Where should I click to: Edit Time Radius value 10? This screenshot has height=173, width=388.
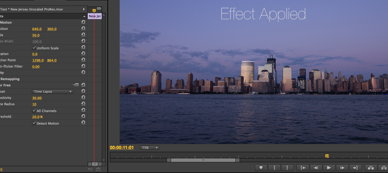point(34,104)
